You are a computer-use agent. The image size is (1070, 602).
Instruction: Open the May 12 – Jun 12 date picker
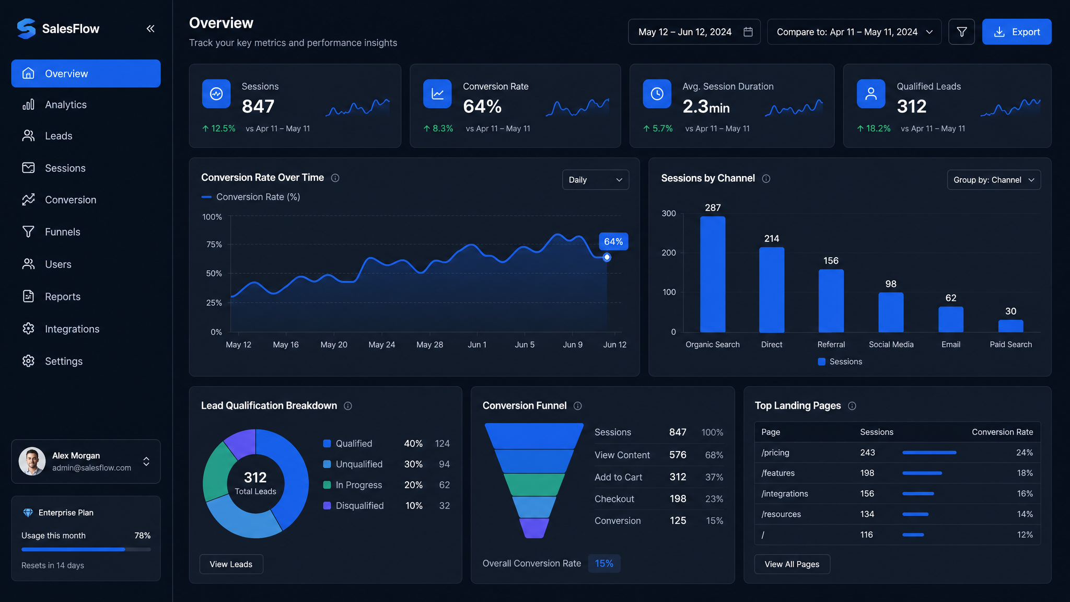(x=694, y=32)
